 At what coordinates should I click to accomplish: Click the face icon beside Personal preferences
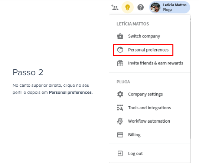click(120, 50)
